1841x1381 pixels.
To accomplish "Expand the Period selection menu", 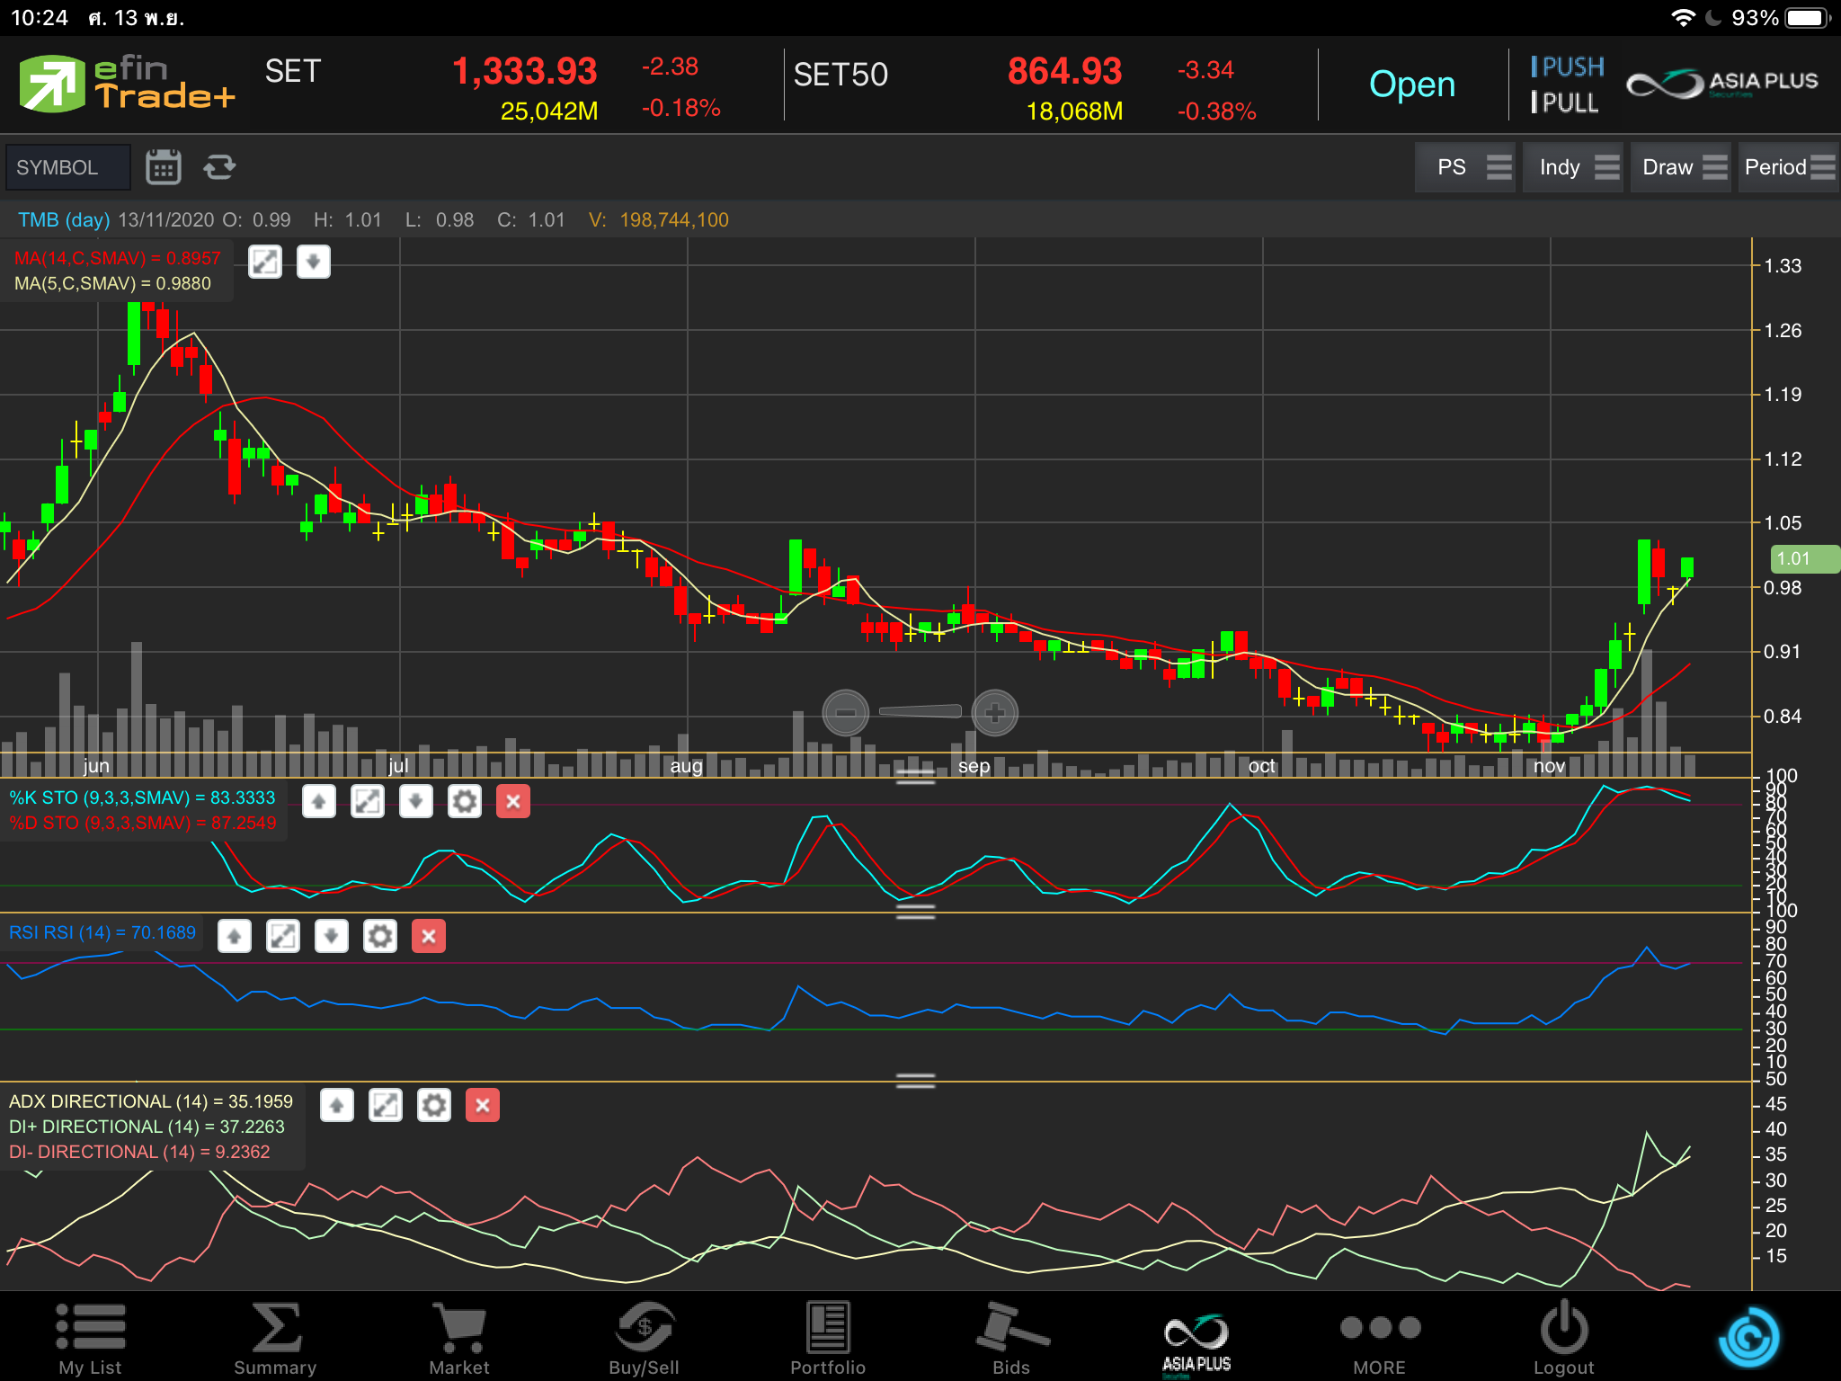I will (1787, 167).
